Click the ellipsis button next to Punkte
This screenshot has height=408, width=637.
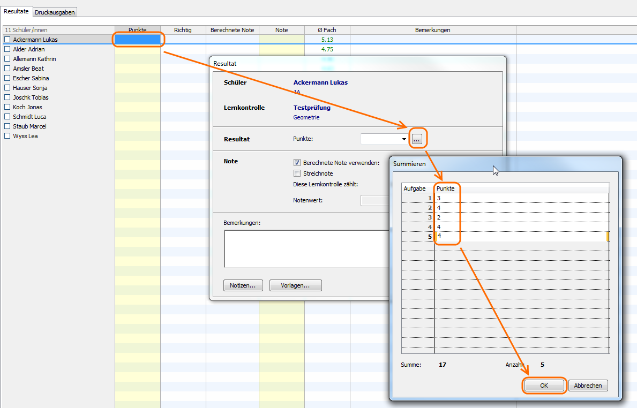417,139
